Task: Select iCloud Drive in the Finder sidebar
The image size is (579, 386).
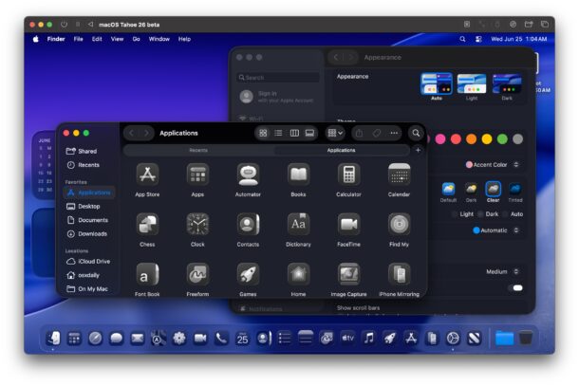Action: (x=88, y=261)
